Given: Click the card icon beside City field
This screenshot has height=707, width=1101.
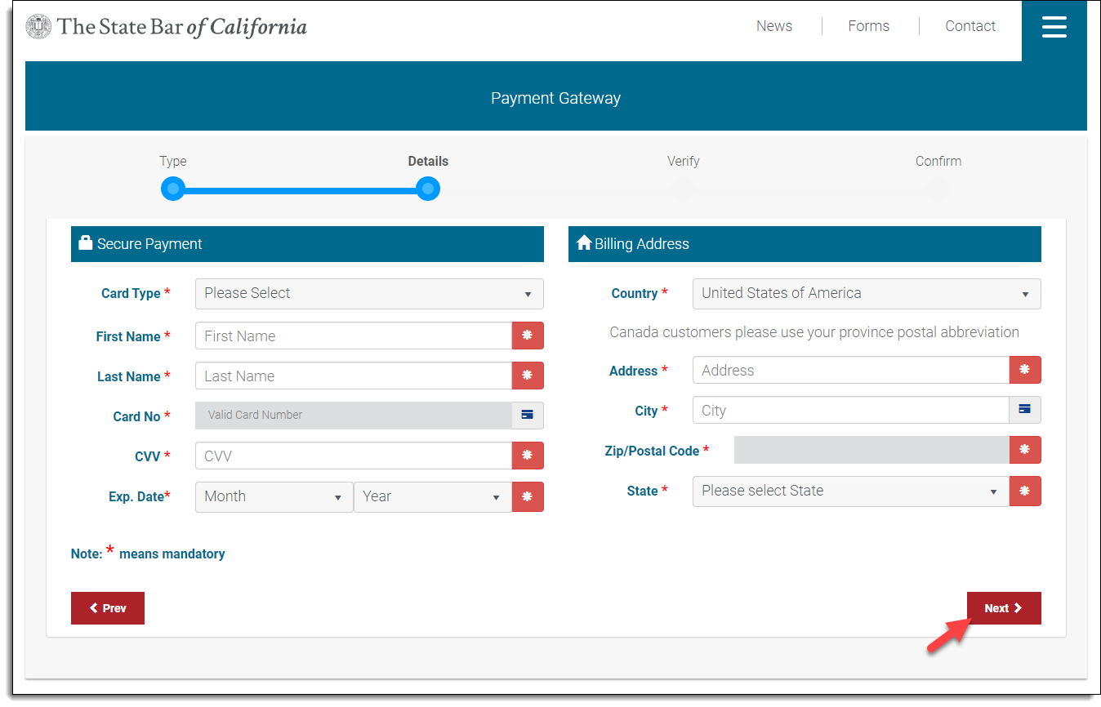Looking at the screenshot, I should (1025, 410).
